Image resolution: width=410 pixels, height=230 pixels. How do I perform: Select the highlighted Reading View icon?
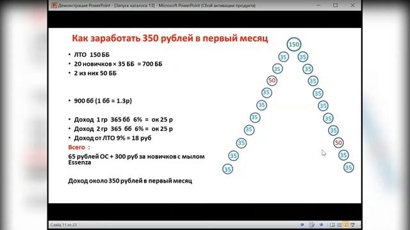346,224
